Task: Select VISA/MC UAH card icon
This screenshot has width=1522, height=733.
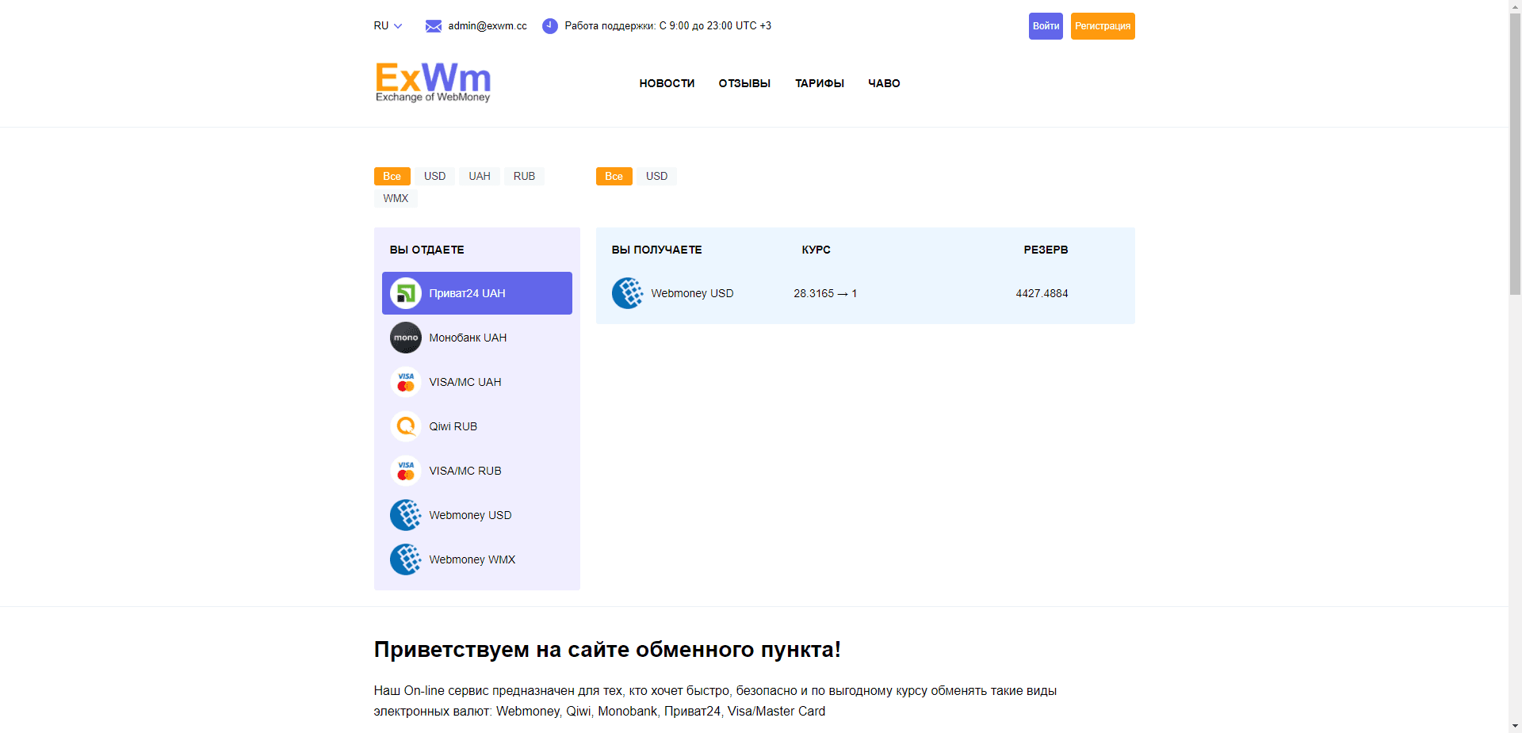Action: point(406,381)
